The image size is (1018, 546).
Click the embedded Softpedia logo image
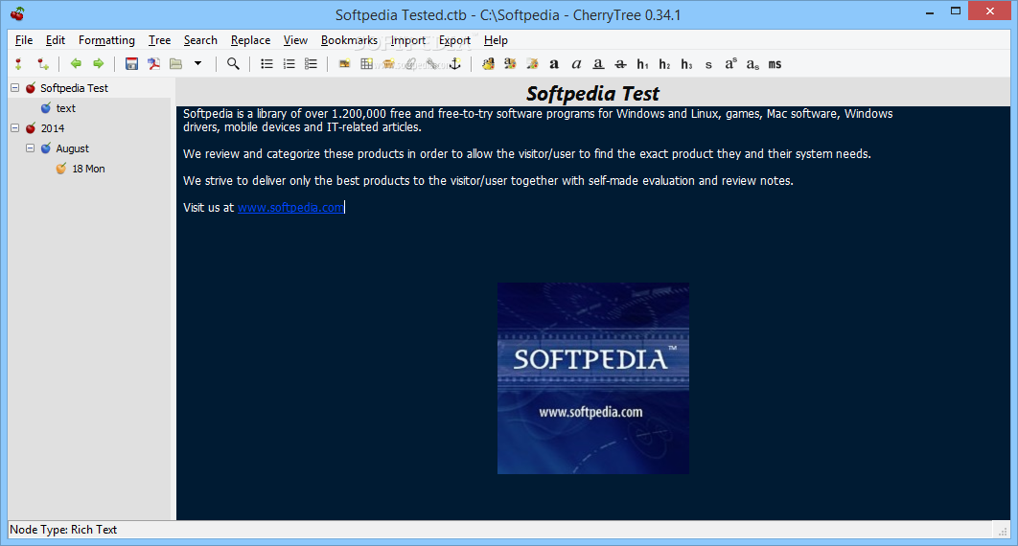[593, 378]
